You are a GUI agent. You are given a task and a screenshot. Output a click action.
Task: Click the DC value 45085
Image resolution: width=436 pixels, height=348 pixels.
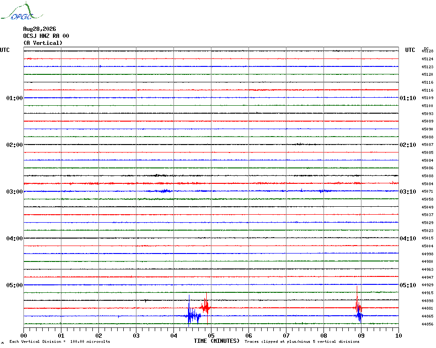click(428, 152)
